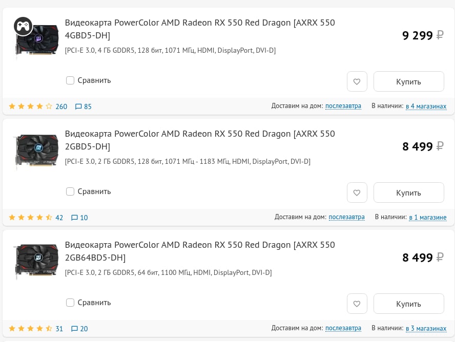
Task: Click the star rating with 42 reviews
Action: [30, 217]
